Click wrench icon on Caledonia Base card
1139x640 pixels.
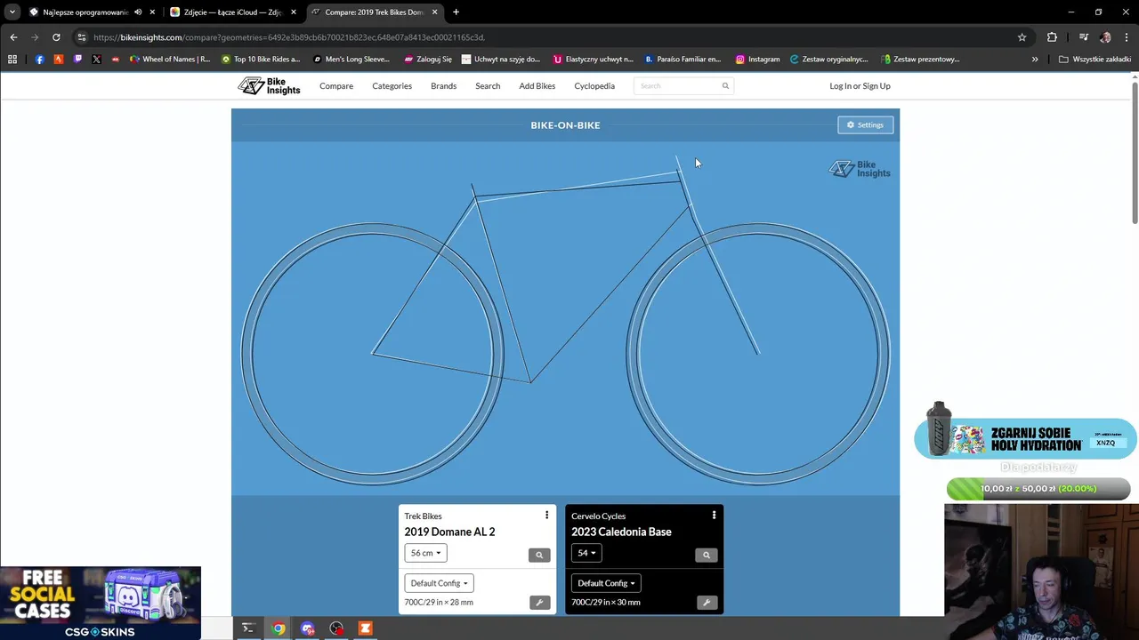pos(707,603)
